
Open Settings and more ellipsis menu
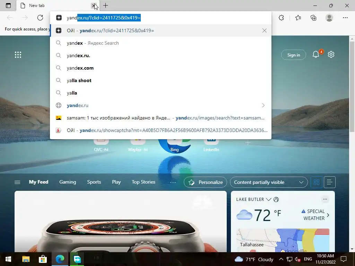click(x=345, y=18)
